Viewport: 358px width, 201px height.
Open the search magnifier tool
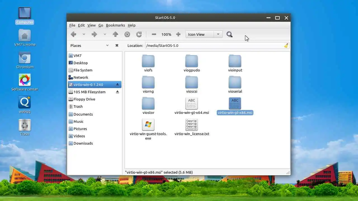230,34
